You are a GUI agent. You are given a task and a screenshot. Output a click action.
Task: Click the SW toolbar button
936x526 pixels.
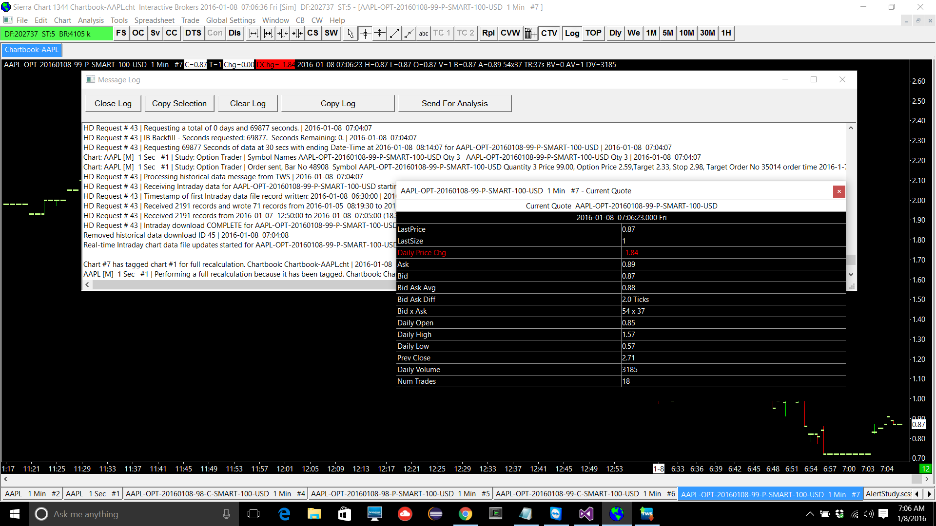[x=331, y=33]
